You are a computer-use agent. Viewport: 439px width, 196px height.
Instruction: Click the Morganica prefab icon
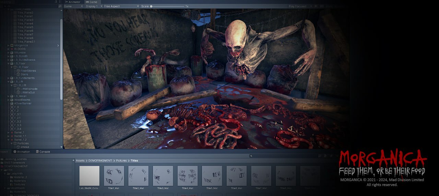(12, 45)
